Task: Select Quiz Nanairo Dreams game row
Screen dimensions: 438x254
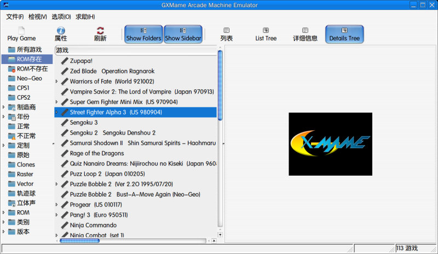Action: (135, 164)
